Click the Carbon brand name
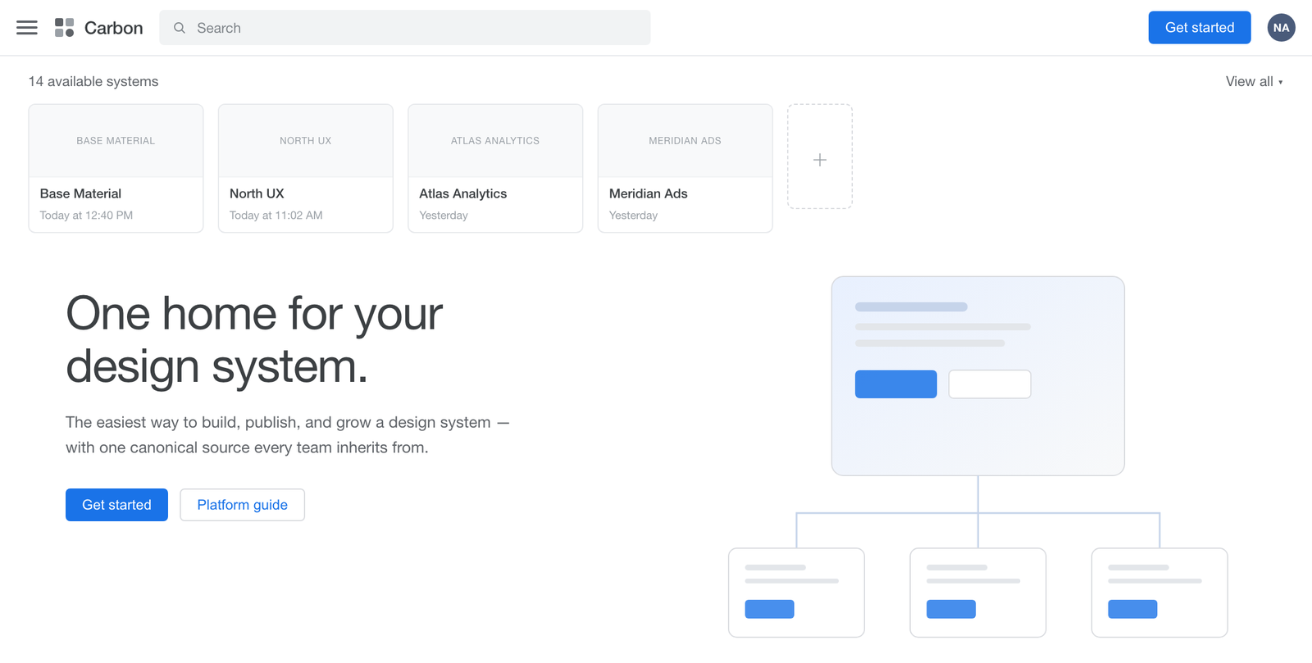The height and width of the screenshot is (663, 1312). (x=113, y=28)
